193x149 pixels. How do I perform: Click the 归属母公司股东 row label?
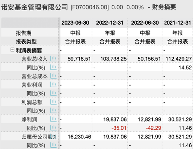(x=39, y=137)
